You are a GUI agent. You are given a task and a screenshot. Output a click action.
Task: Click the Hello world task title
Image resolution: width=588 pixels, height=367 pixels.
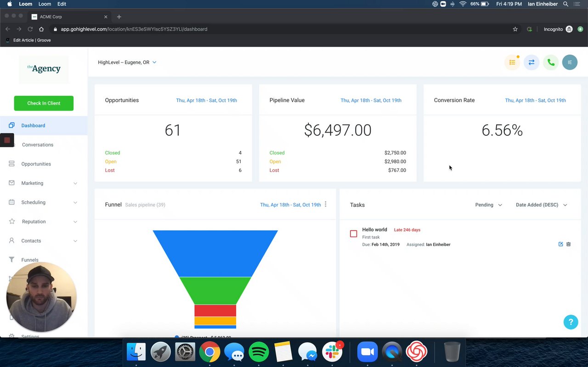coord(374,229)
